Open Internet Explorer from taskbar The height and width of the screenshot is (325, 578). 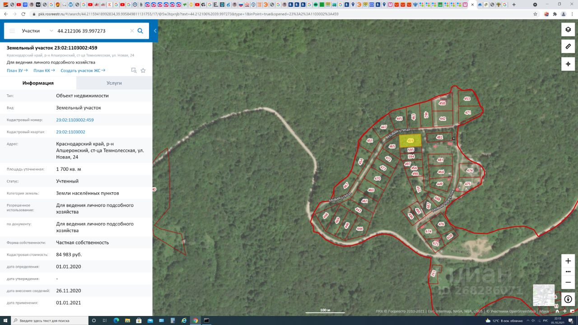(x=184, y=320)
